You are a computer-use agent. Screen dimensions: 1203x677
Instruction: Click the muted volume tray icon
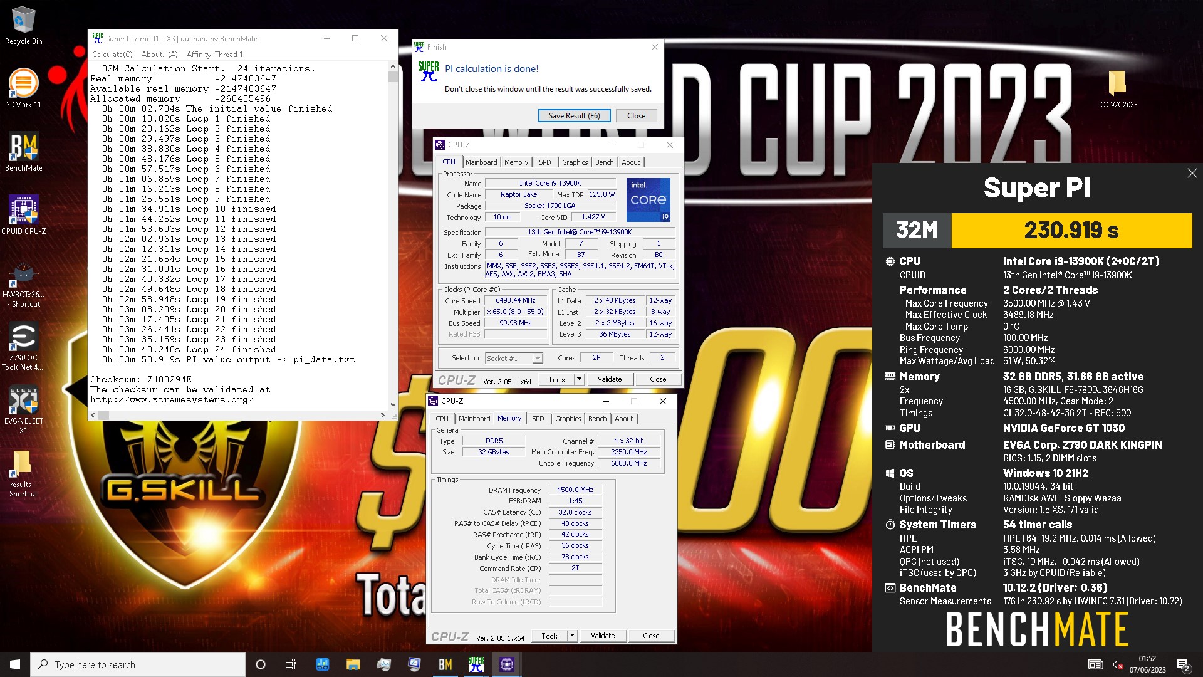1117,664
